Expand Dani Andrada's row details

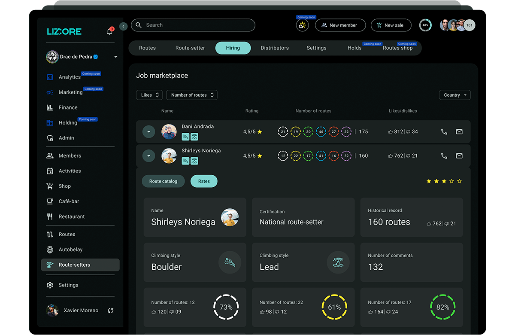[x=148, y=132]
